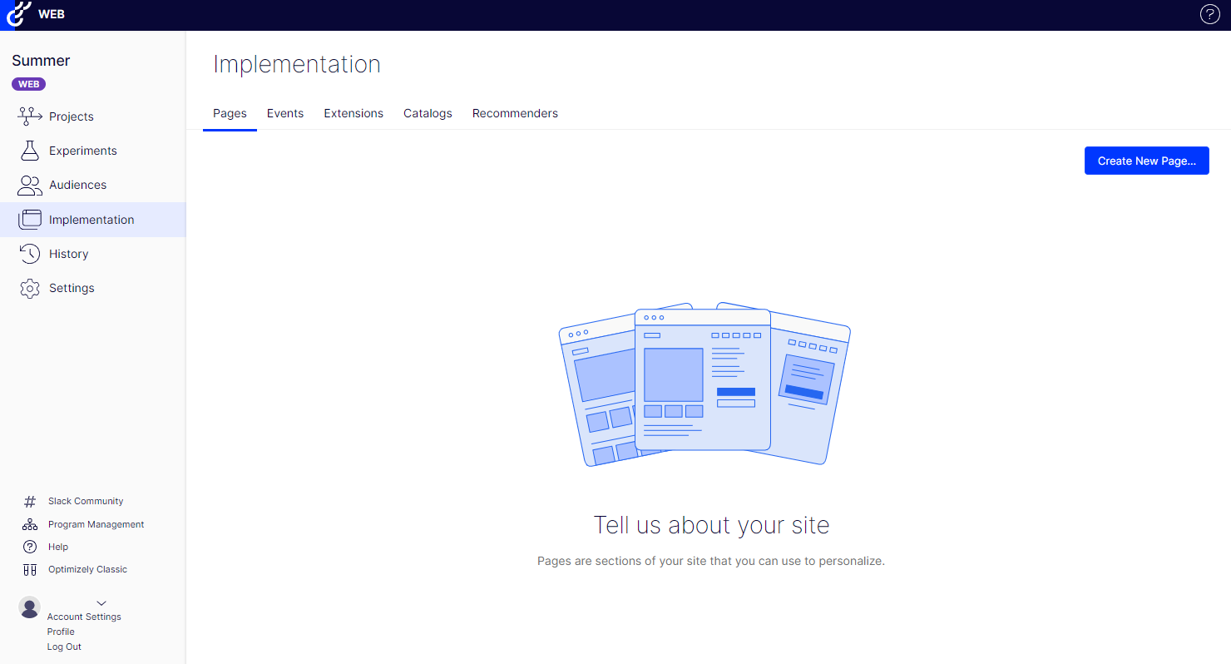Viewport: 1231px width, 664px height.
Task: Open History using the clock icon
Action: [x=29, y=254]
